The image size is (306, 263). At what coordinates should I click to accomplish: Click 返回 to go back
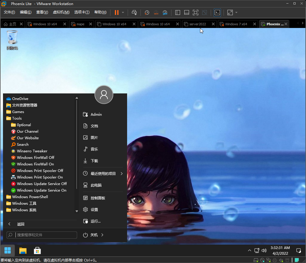tap(21, 224)
